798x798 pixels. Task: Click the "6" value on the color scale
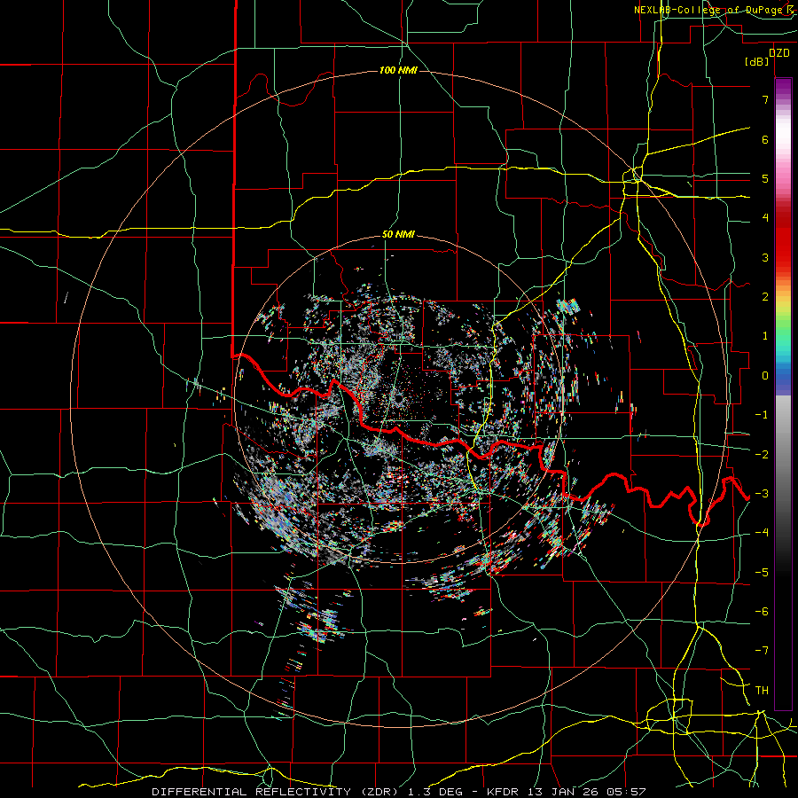(x=765, y=139)
